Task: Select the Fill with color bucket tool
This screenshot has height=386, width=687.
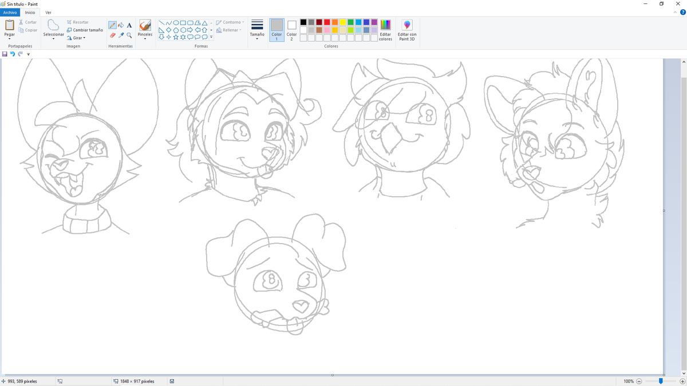Action: (x=121, y=25)
